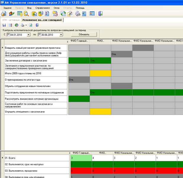
Task: Click the two users icon in the main toolbar
Action: click(11, 14)
